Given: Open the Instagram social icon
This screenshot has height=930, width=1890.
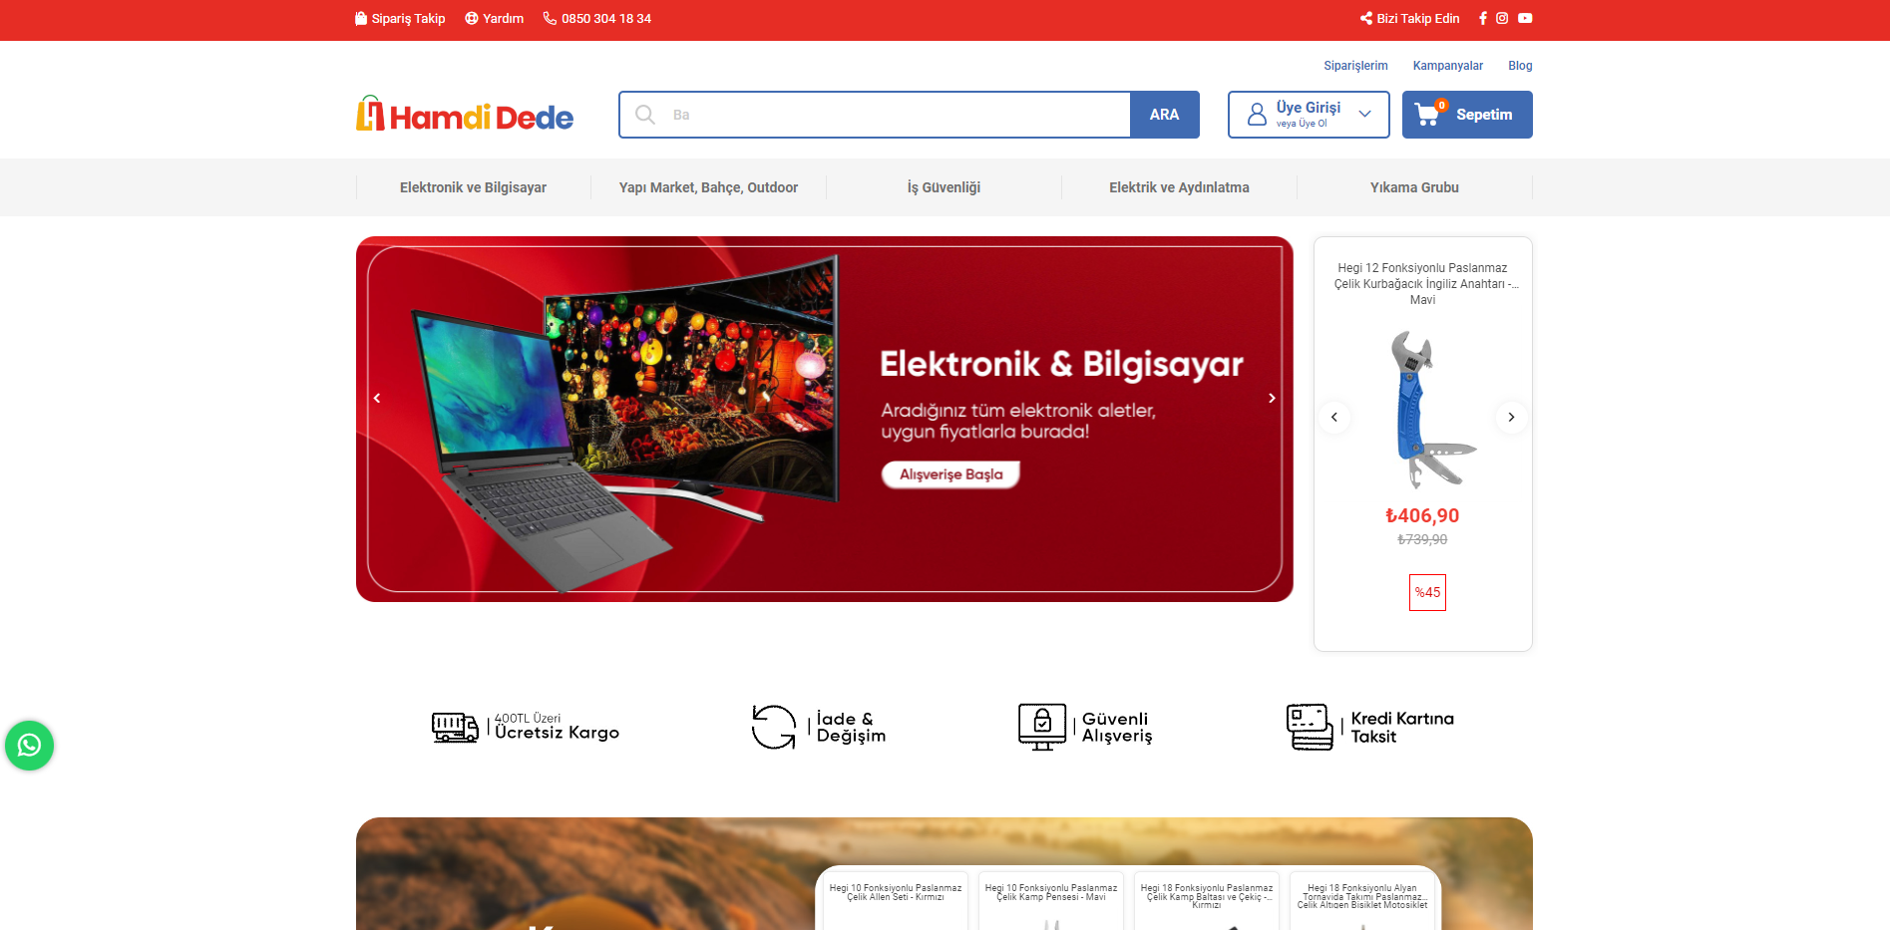Looking at the screenshot, I should (1502, 18).
